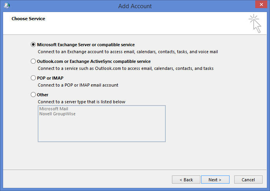Enable the Other service radio option
Screen dimensions: 270x191
click(33, 94)
